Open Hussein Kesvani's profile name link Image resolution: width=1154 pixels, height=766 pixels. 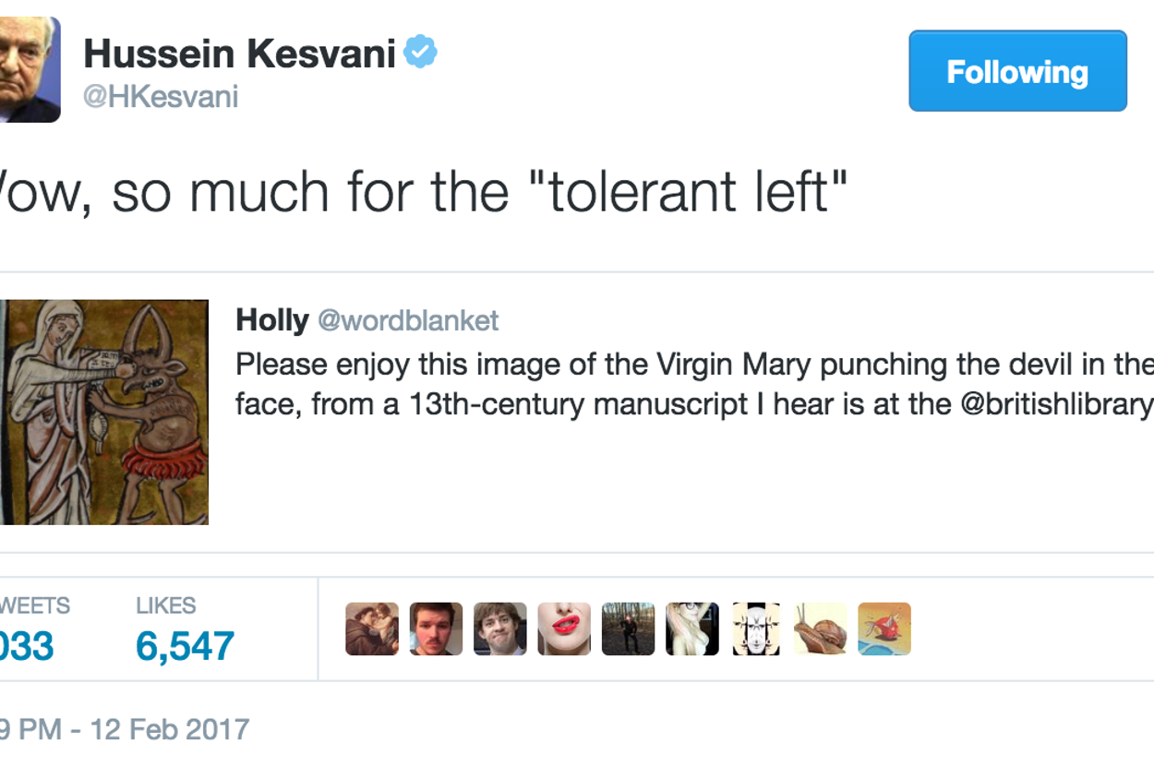pos(239,54)
